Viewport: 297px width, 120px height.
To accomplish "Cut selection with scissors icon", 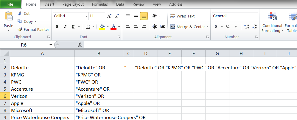I will (x=20, y=14).
